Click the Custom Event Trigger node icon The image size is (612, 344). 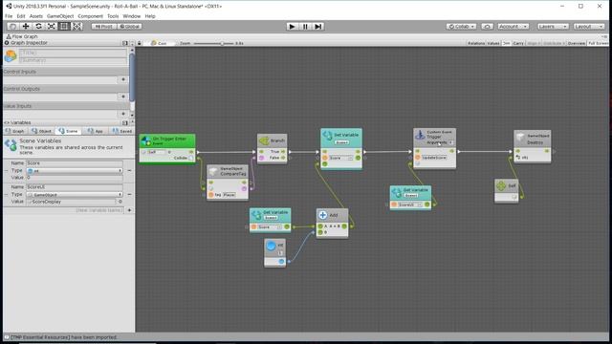click(x=420, y=136)
